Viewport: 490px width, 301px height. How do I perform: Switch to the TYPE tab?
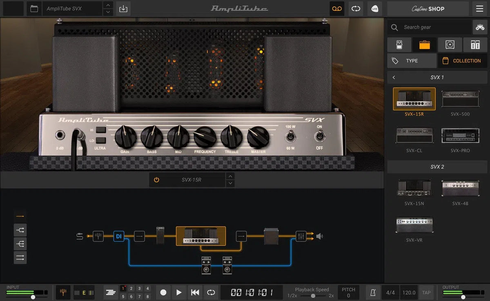click(412, 60)
